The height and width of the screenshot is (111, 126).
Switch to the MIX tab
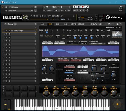click(66, 24)
